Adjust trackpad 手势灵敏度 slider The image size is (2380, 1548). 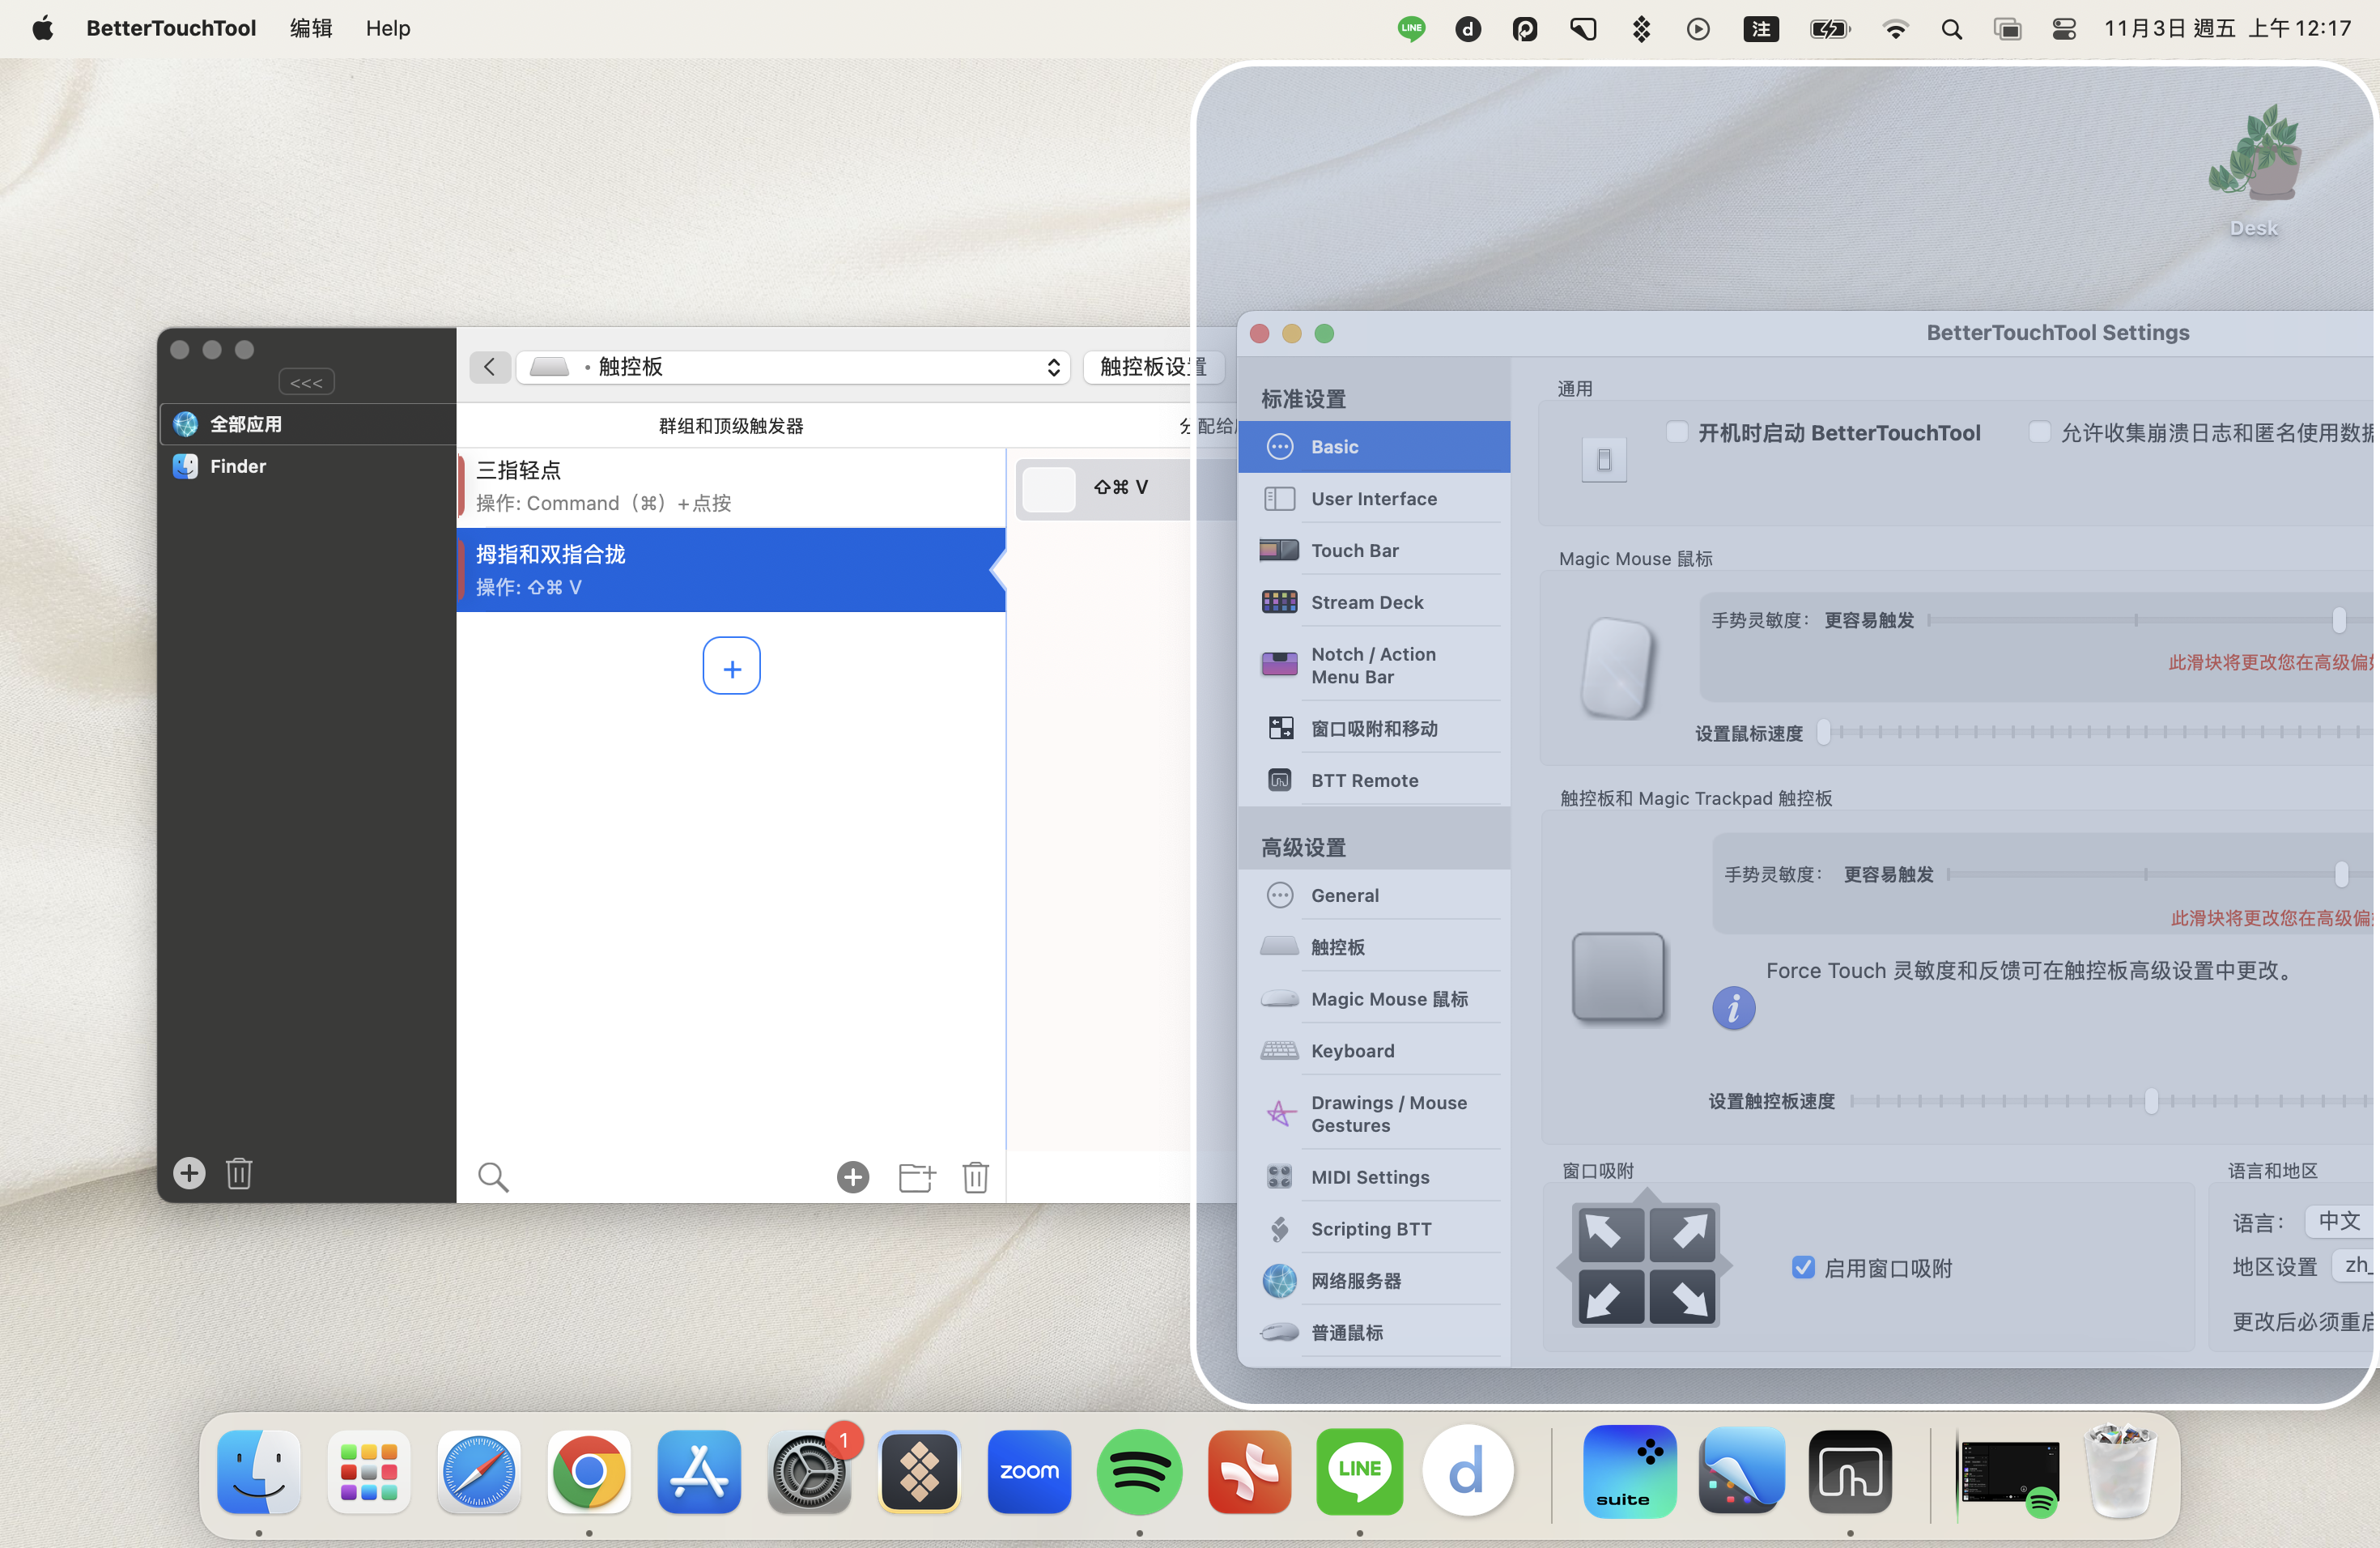(x=2341, y=874)
